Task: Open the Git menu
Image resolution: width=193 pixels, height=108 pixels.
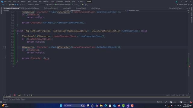Action: click(x=18, y=1)
